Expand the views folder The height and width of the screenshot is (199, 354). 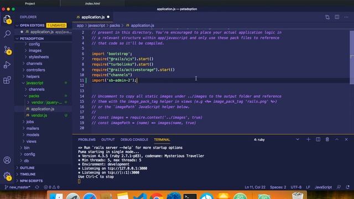tap(31, 142)
